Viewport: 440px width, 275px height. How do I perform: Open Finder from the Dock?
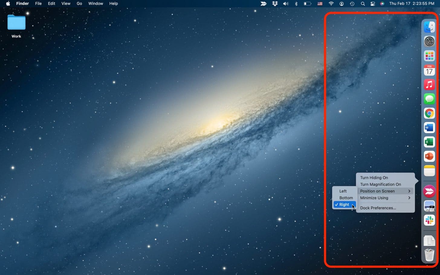[429, 27]
